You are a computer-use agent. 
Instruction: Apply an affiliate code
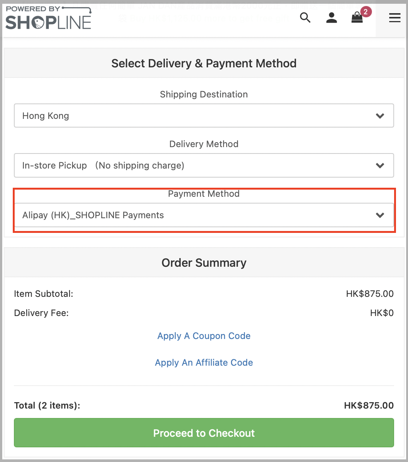point(204,363)
